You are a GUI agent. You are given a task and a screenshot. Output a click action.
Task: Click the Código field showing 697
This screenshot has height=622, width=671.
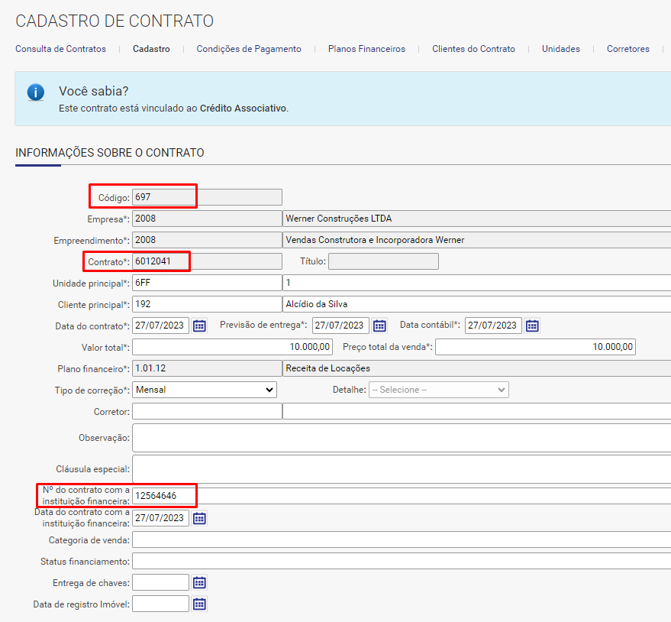(207, 197)
